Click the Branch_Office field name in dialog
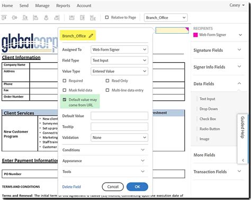 coord(74,36)
